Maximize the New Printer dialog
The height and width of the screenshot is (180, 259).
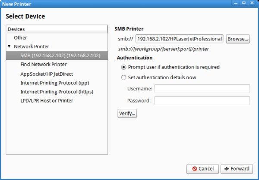coord(244,3)
